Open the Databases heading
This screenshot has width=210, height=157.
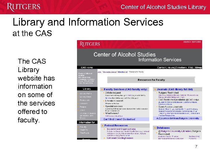coord(163,128)
